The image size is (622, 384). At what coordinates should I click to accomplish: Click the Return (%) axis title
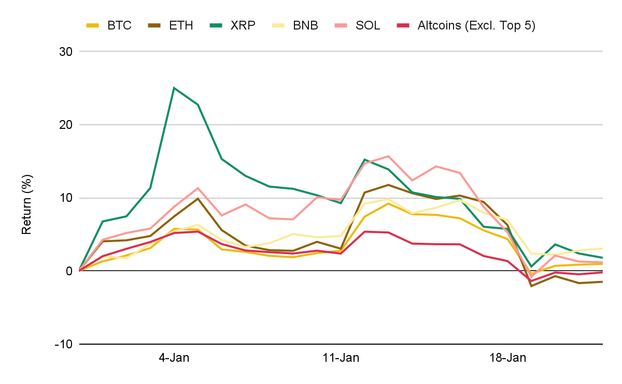click(26, 204)
